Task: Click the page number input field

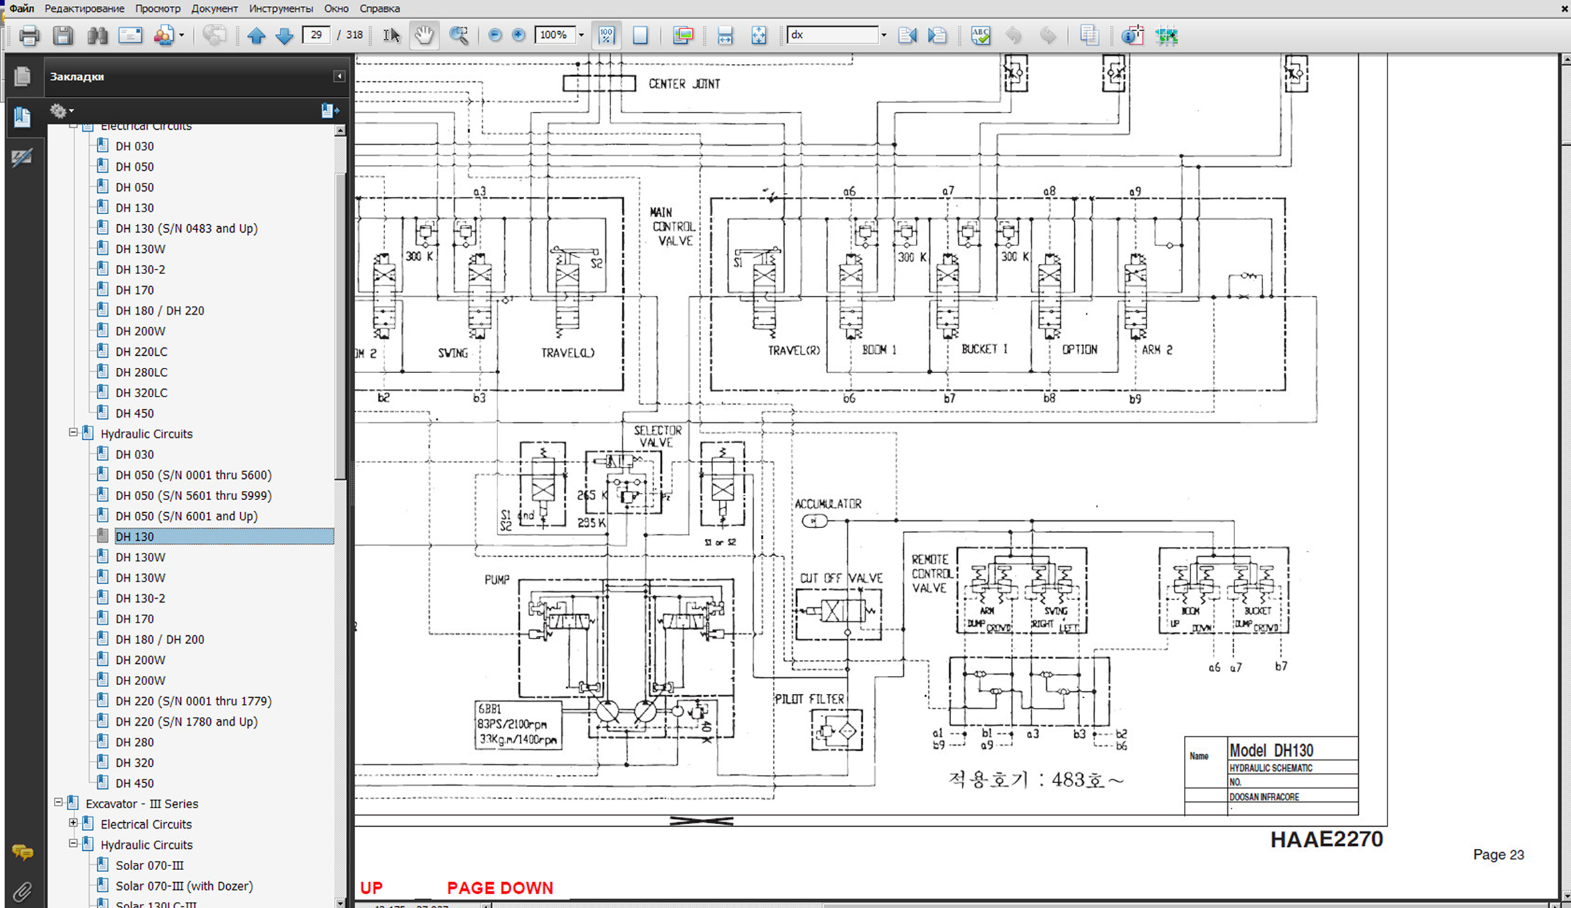Action: click(316, 35)
